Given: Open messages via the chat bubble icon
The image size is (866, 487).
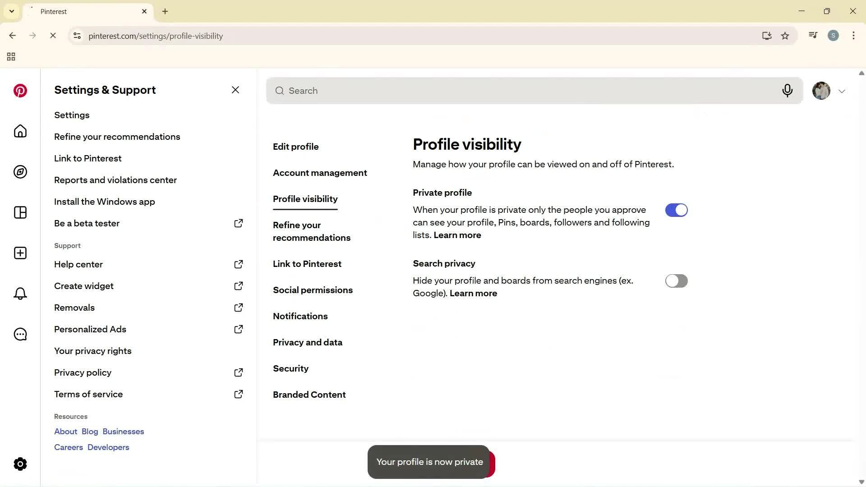Looking at the screenshot, I should [20, 334].
